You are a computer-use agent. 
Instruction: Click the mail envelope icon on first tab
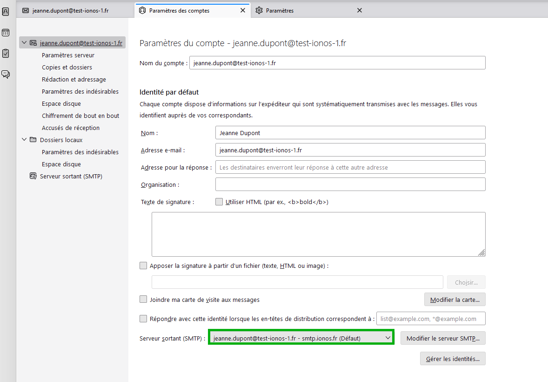point(26,11)
